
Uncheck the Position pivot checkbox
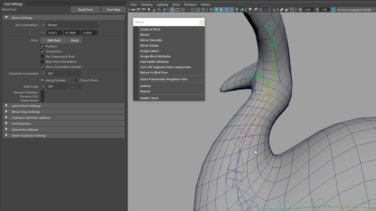pyautogui.click(x=42, y=46)
